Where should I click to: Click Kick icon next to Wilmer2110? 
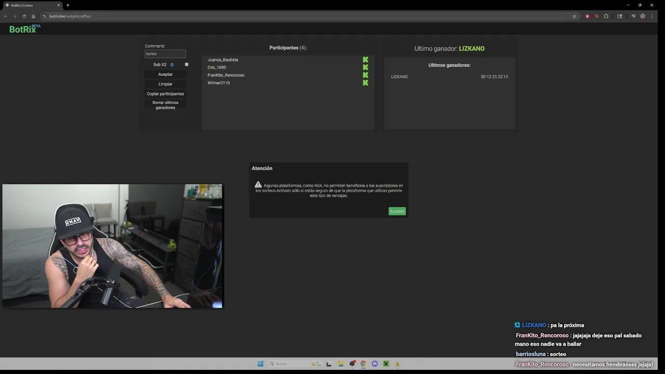coord(365,83)
